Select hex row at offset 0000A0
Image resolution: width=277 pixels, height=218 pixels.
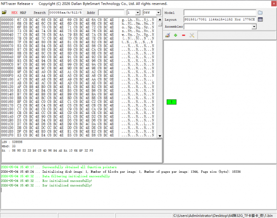(x=78, y=57)
